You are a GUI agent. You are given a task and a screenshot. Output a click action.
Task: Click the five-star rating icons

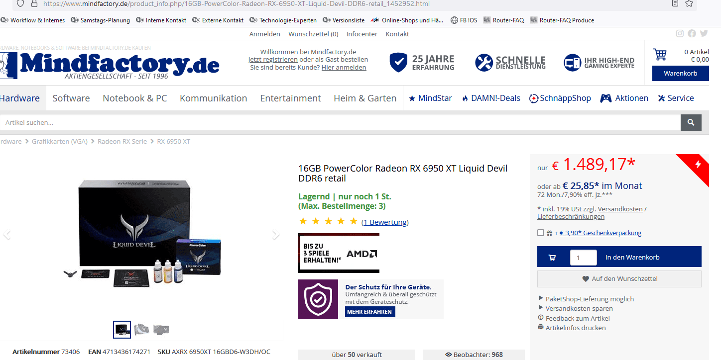click(328, 221)
